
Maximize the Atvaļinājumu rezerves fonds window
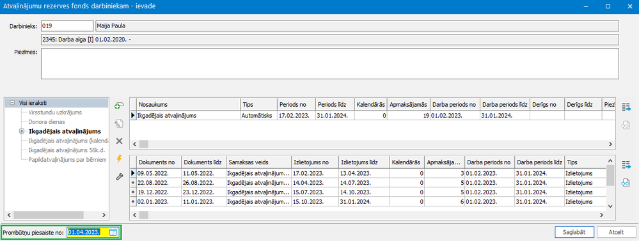coord(608,6)
